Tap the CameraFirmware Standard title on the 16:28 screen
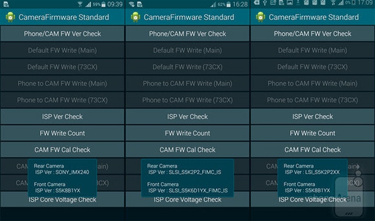 (x=189, y=17)
